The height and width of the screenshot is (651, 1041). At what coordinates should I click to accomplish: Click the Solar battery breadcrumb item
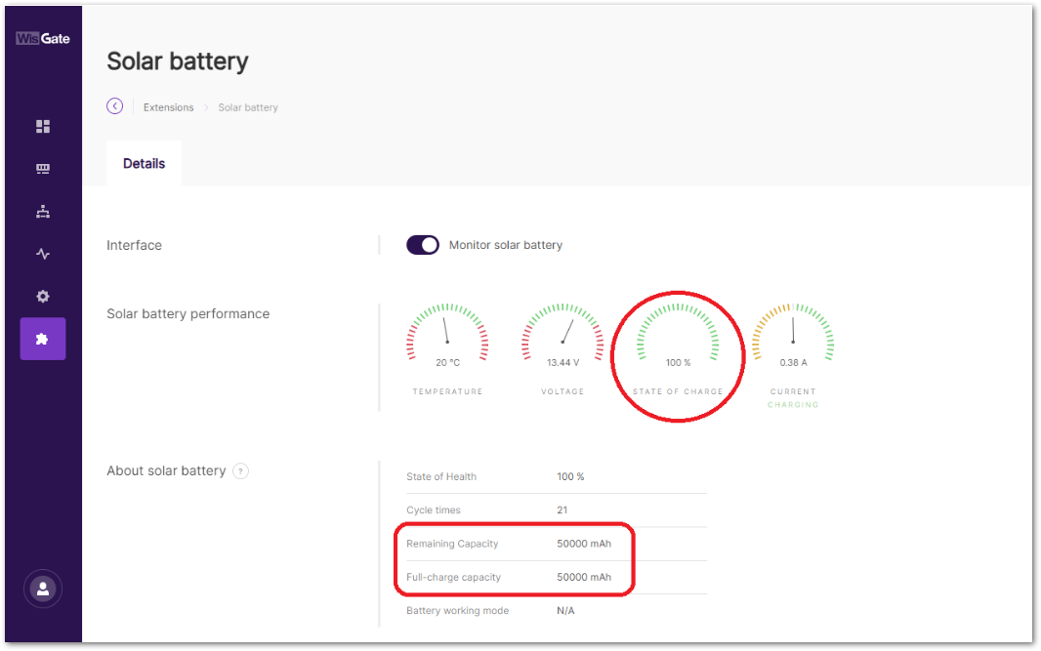248,107
